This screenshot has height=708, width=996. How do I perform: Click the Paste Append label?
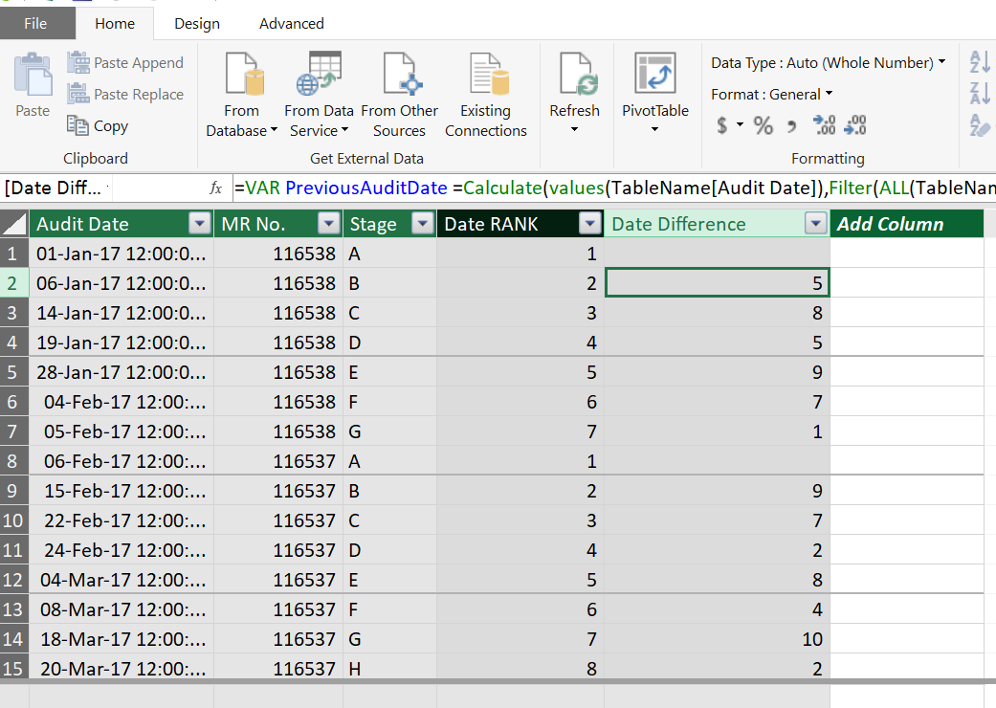coord(139,63)
